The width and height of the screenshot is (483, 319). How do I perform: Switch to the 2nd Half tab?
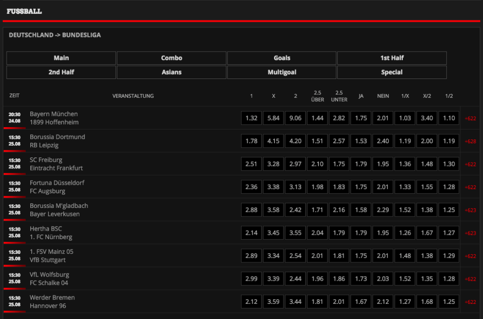pyautogui.click(x=61, y=72)
